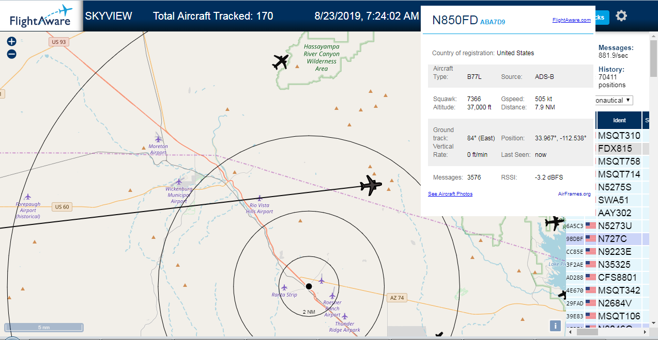Click the Rio Vista Hills Airport marker
Image resolution: width=658 pixels, height=340 pixels.
pos(259,198)
